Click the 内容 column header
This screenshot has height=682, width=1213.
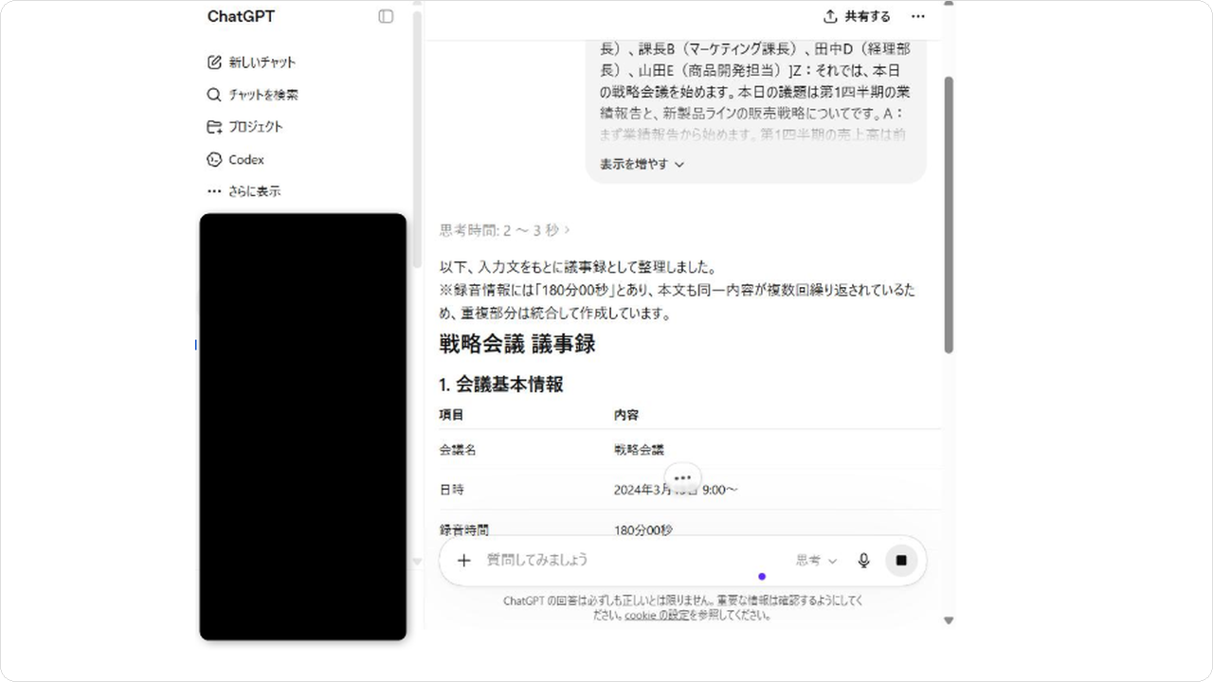[626, 415]
